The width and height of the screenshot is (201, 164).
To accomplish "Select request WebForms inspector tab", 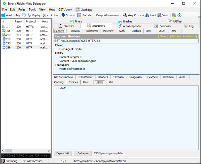I will (92, 31).
